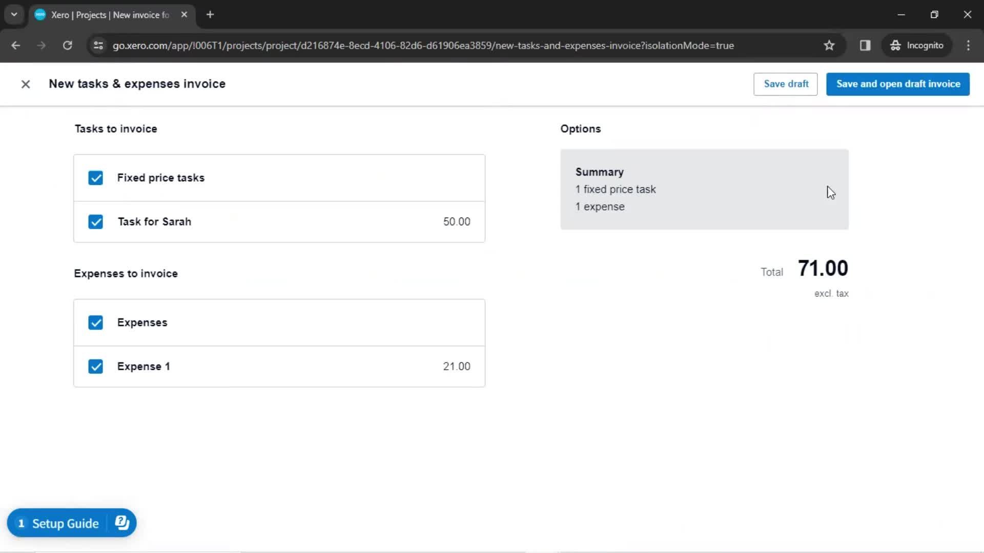This screenshot has height=553, width=984.
Task: Click Save draft button
Action: click(786, 84)
